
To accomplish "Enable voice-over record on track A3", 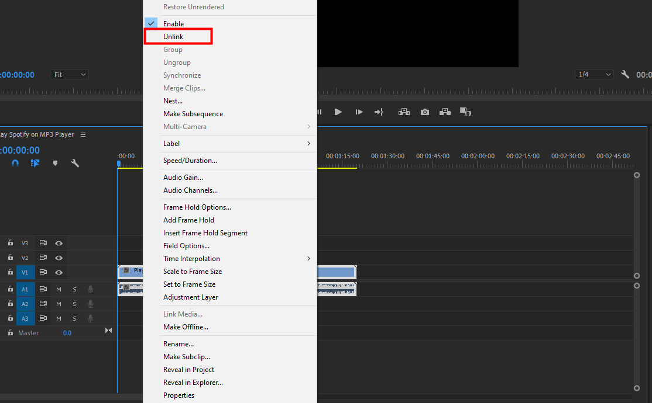I will pyautogui.click(x=89, y=318).
